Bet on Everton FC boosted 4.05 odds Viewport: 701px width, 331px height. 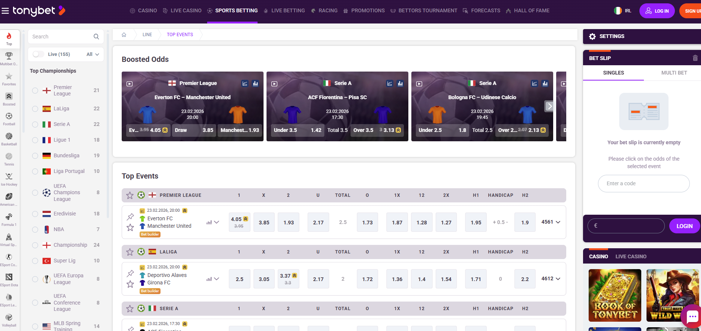(148, 130)
